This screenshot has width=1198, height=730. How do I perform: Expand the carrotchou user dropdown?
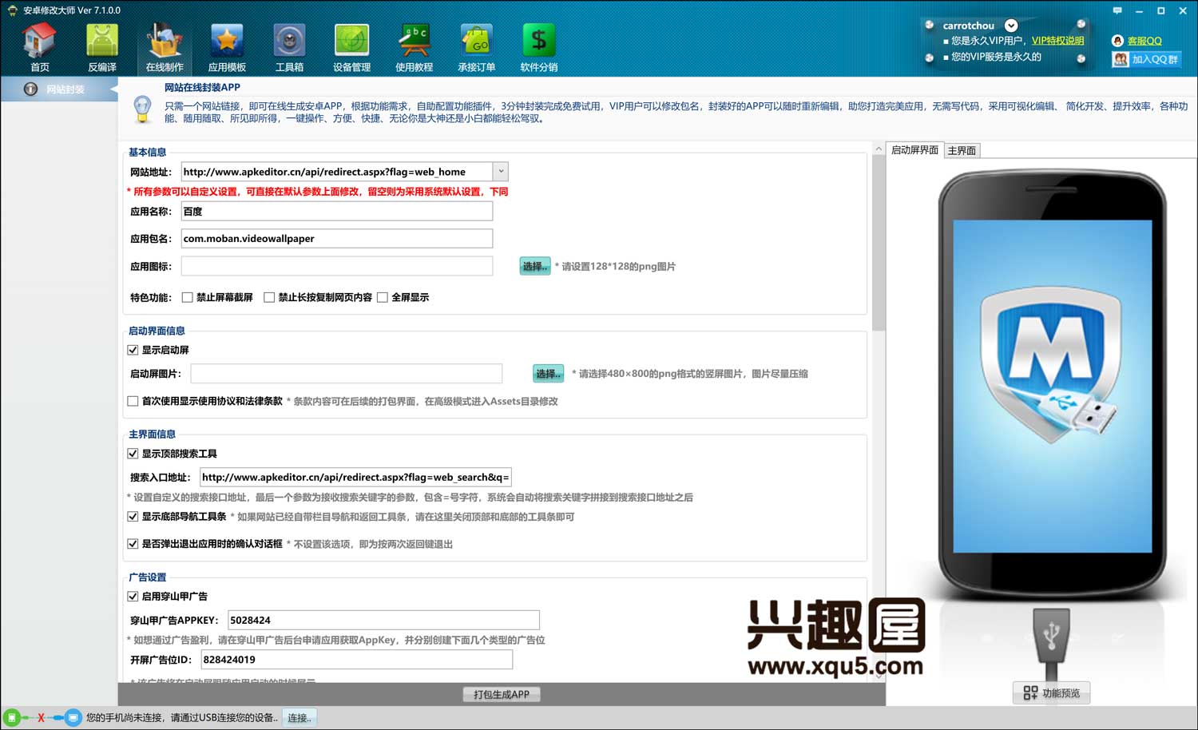pyautogui.click(x=1011, y=26)
